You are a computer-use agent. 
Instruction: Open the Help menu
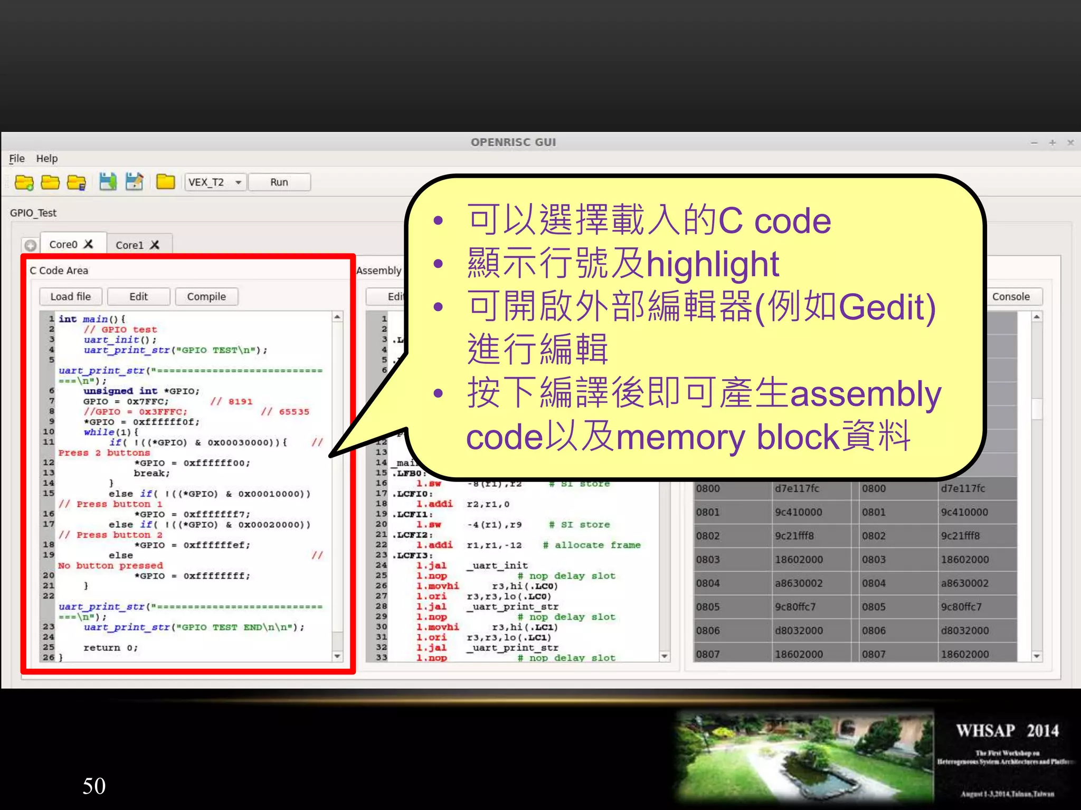[47, 158]
